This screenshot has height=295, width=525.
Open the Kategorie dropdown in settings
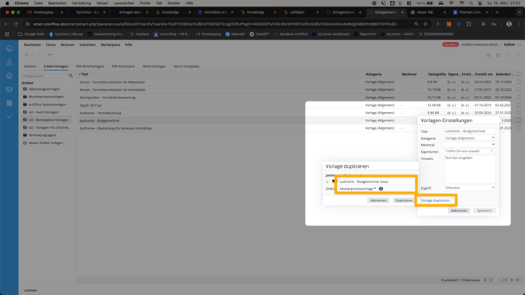tap(470, 138)
